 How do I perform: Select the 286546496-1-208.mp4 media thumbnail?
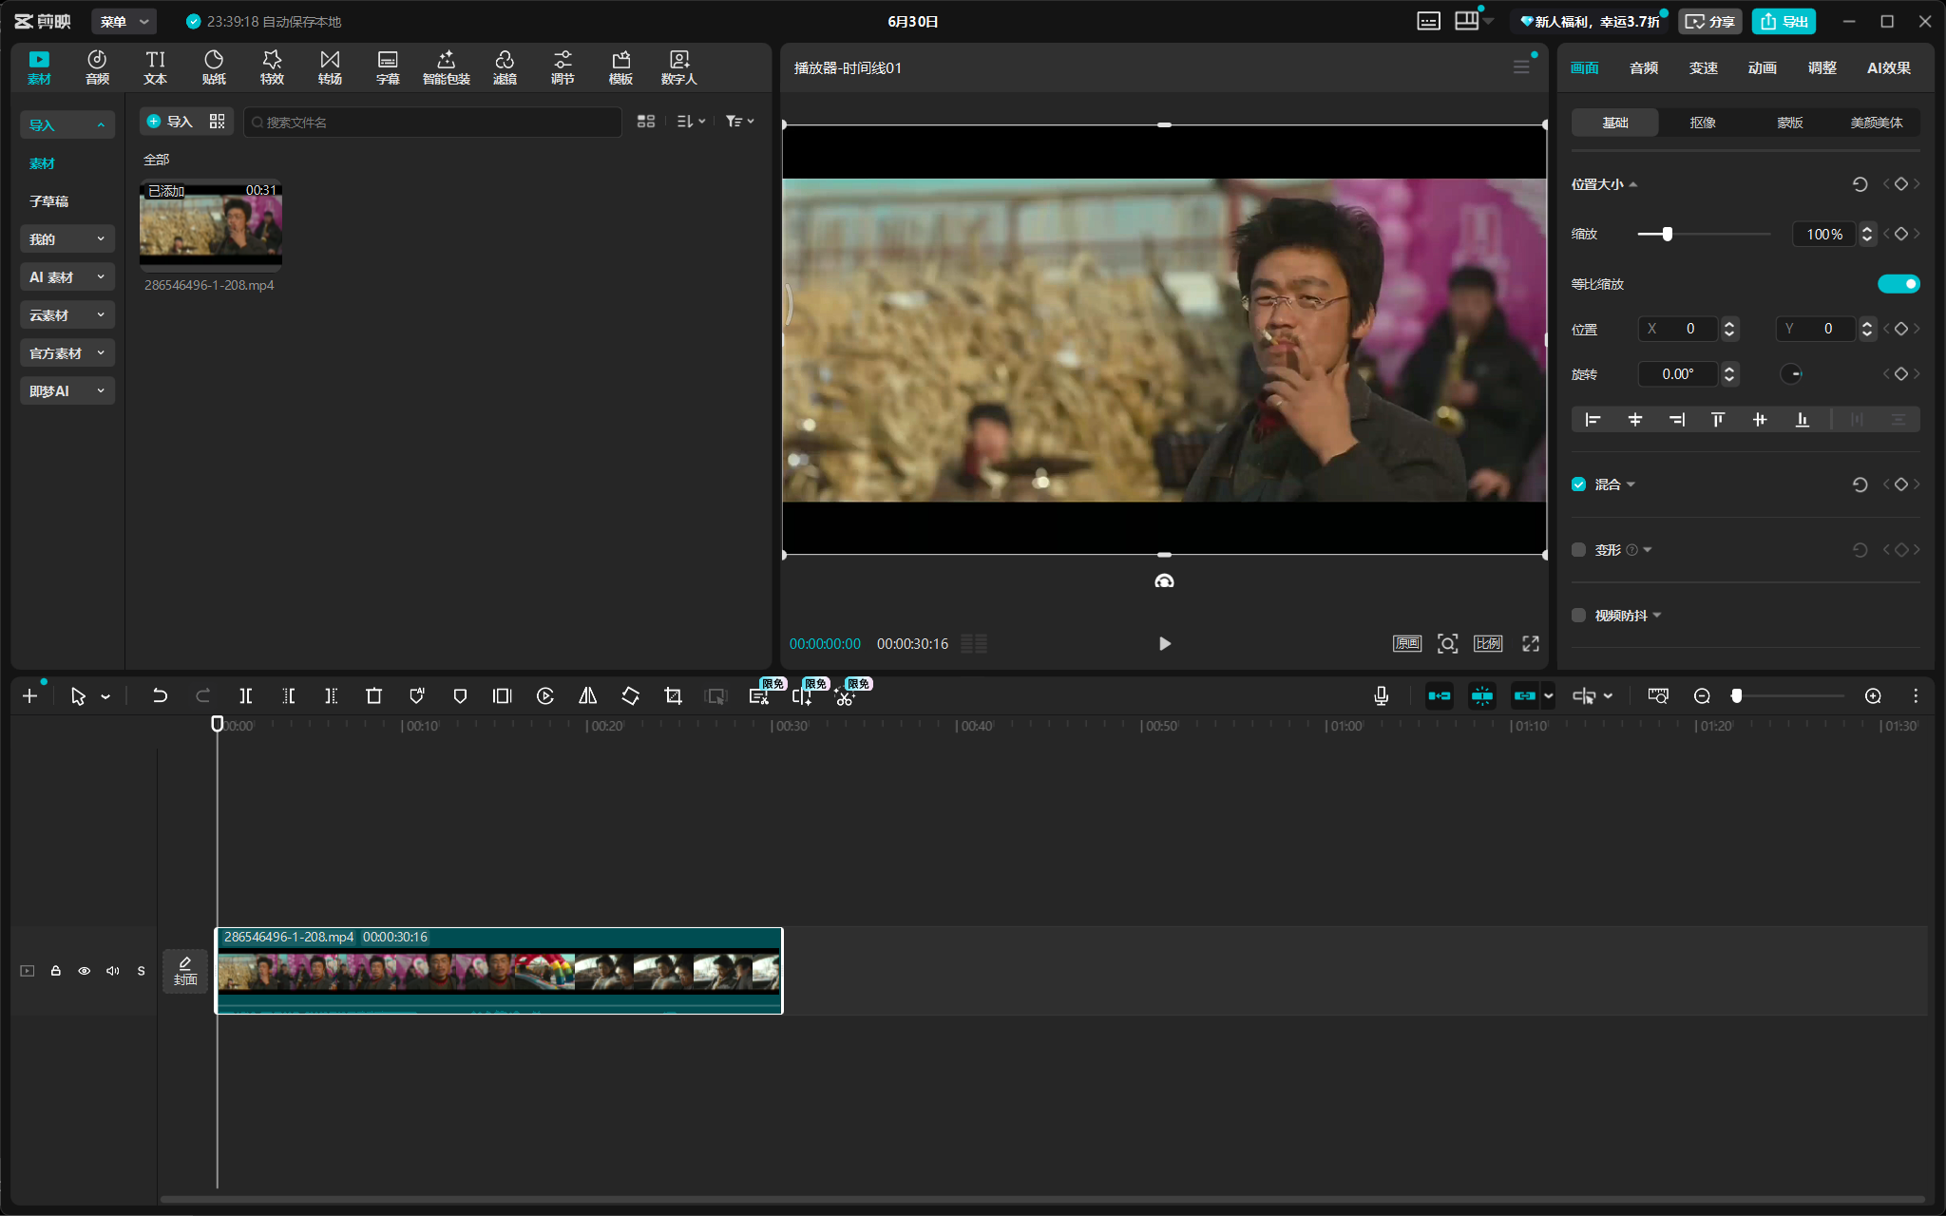coord(211,222)
